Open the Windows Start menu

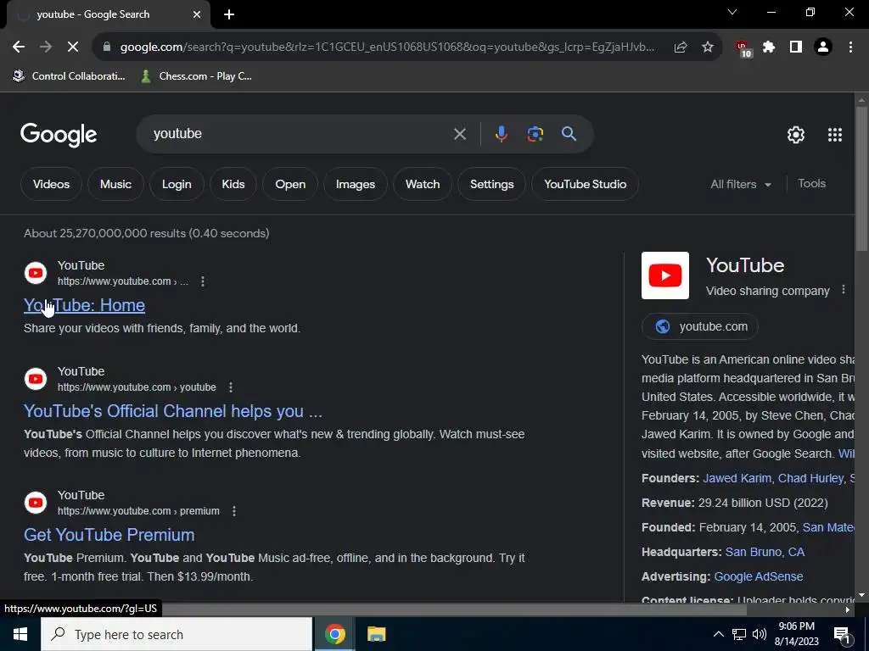click(x=20, y=634)
